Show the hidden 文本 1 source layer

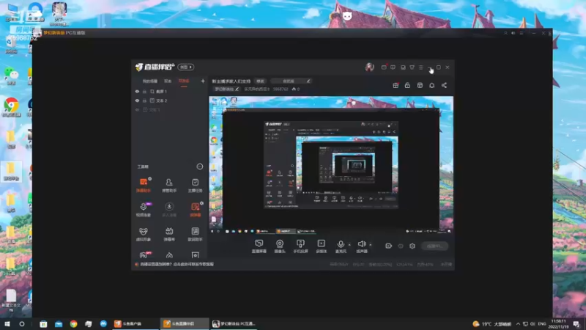coord(137,110)
